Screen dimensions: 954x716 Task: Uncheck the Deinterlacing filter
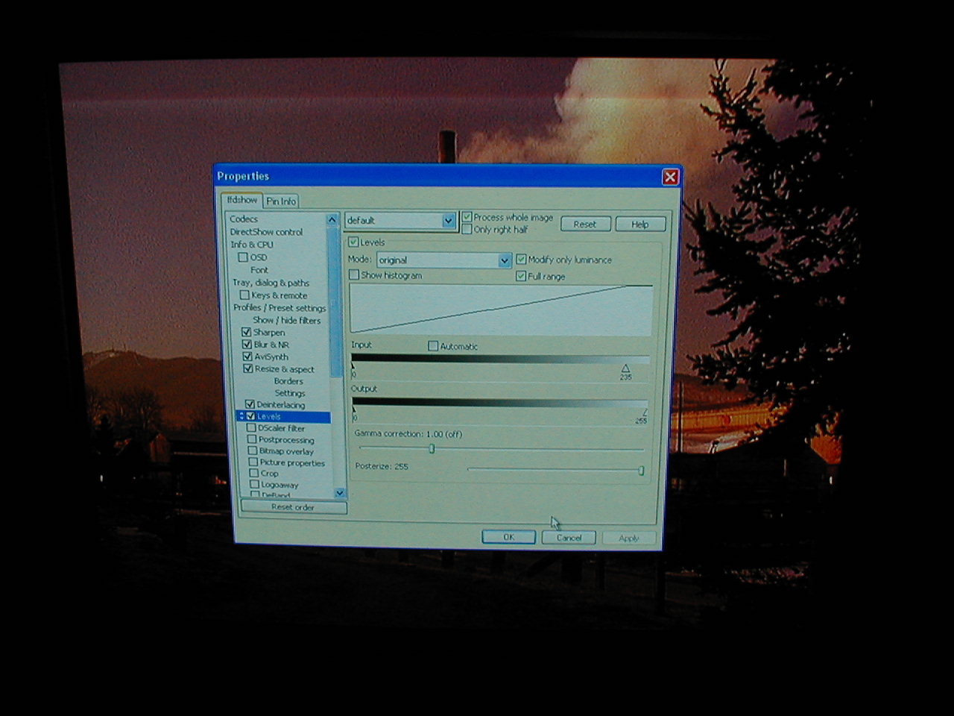tap(250, 404)
